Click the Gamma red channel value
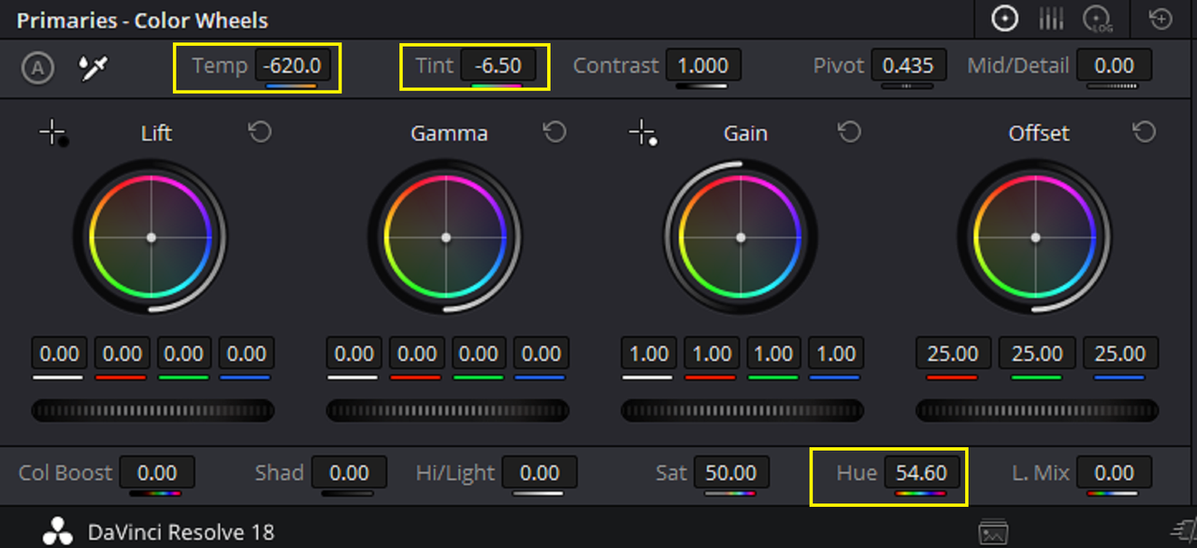 pos(417,354)
